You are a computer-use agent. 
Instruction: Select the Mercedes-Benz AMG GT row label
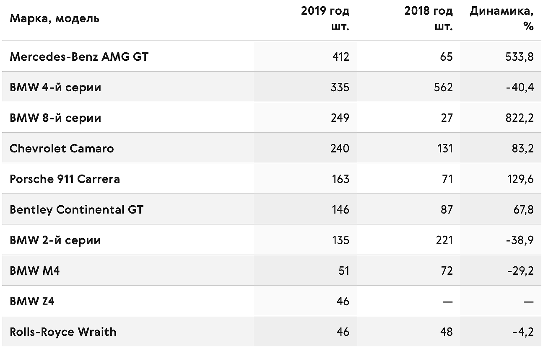79,57
